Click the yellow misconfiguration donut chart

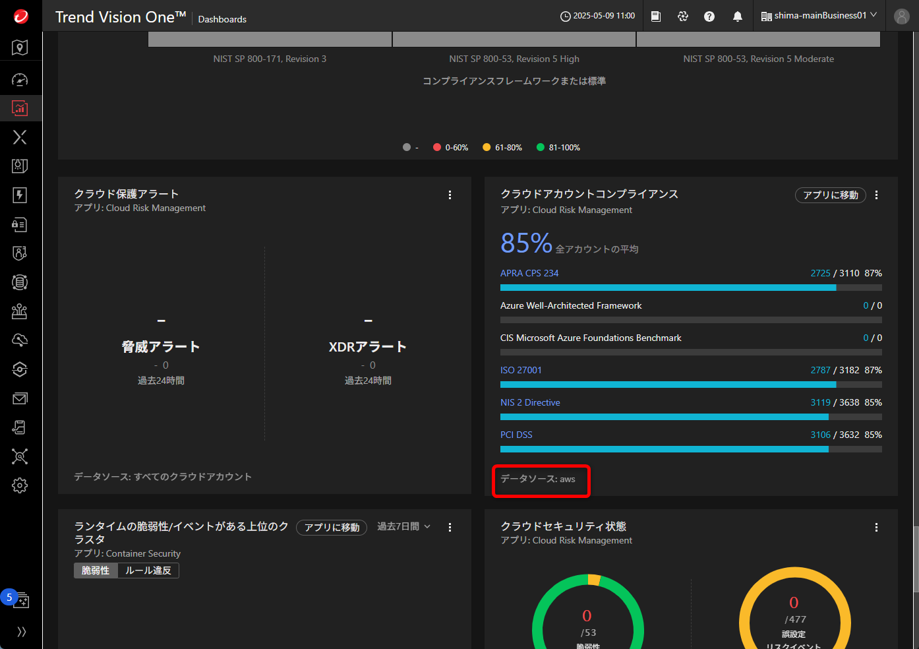click(794, 607)
